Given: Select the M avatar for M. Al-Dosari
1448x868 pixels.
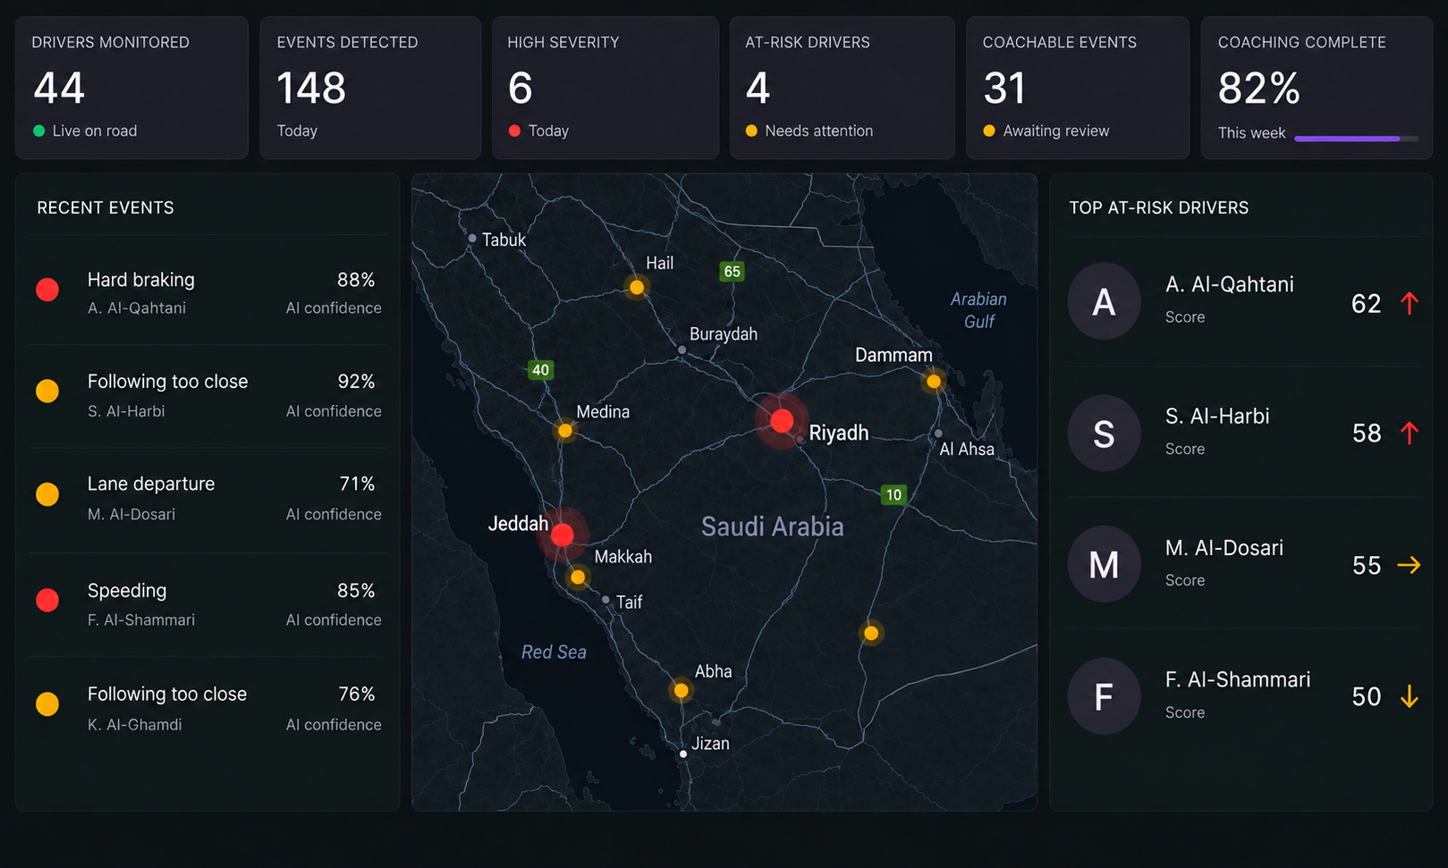Looking at the screenshot, I should [x=1104, y=564].
